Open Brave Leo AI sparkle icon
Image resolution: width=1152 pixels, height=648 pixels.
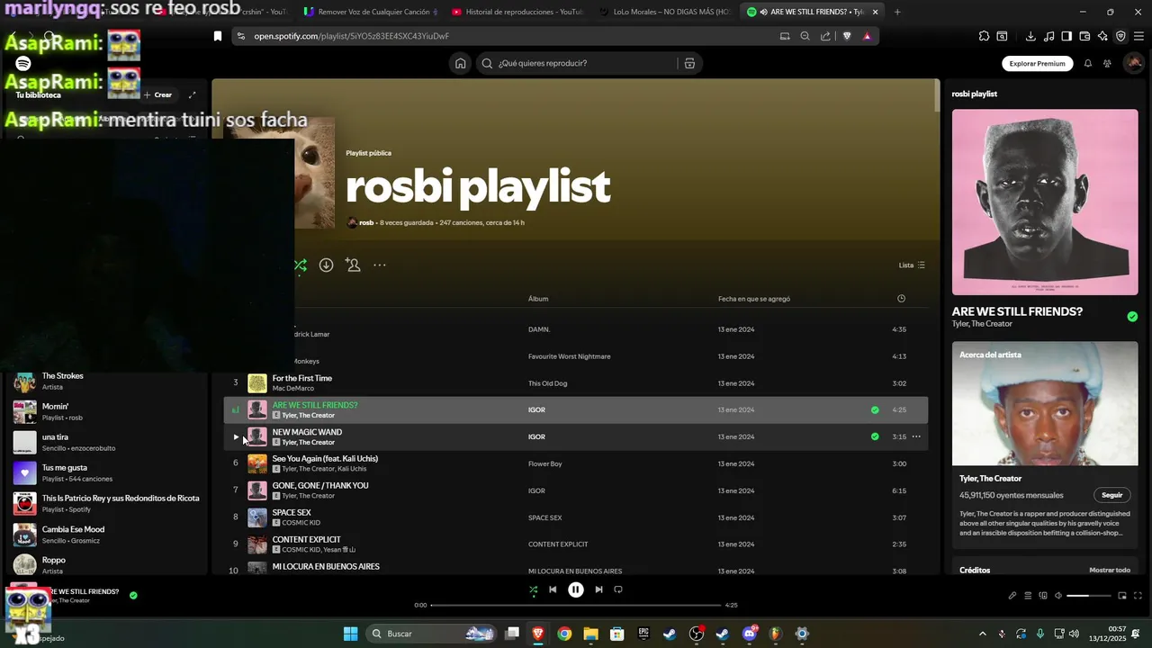tap(1102, 36)
